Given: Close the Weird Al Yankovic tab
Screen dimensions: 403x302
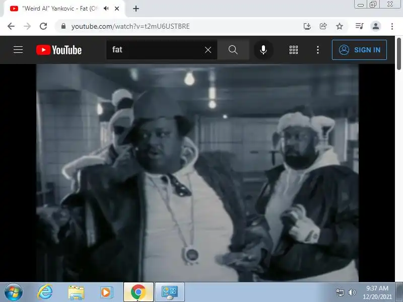Looking at the screenshot, I should [117, 9].
